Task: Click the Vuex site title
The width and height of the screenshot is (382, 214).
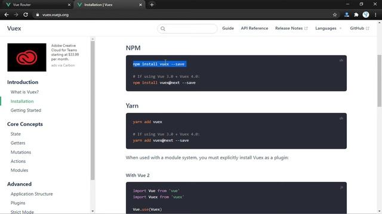Action: click(x=14, y=29)
